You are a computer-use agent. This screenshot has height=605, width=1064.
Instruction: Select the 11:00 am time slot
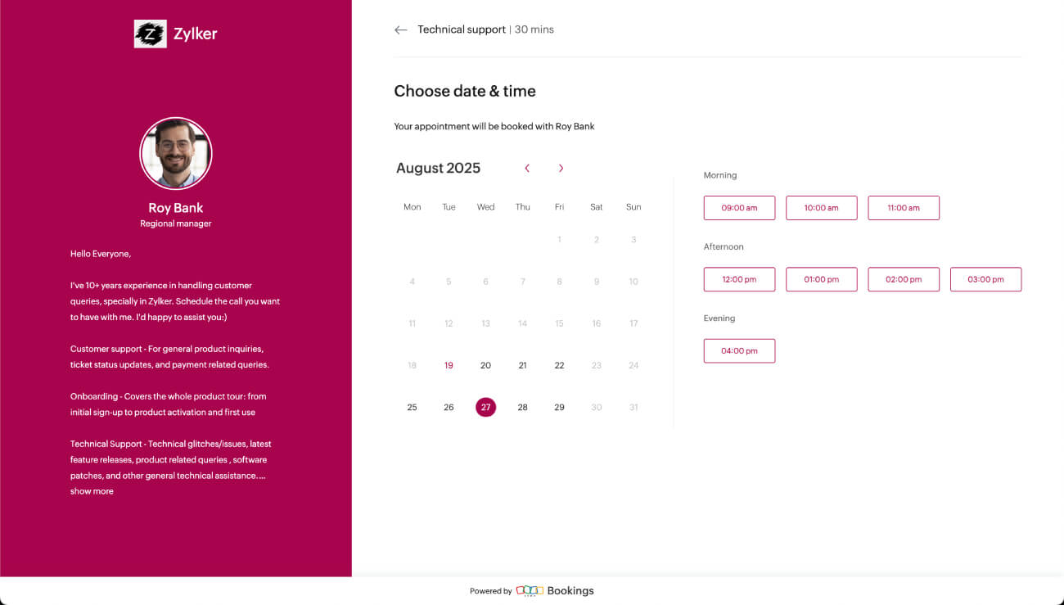[904, 208]
